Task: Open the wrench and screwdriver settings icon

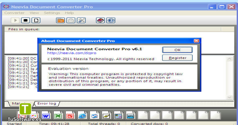Action: (81, 20)
